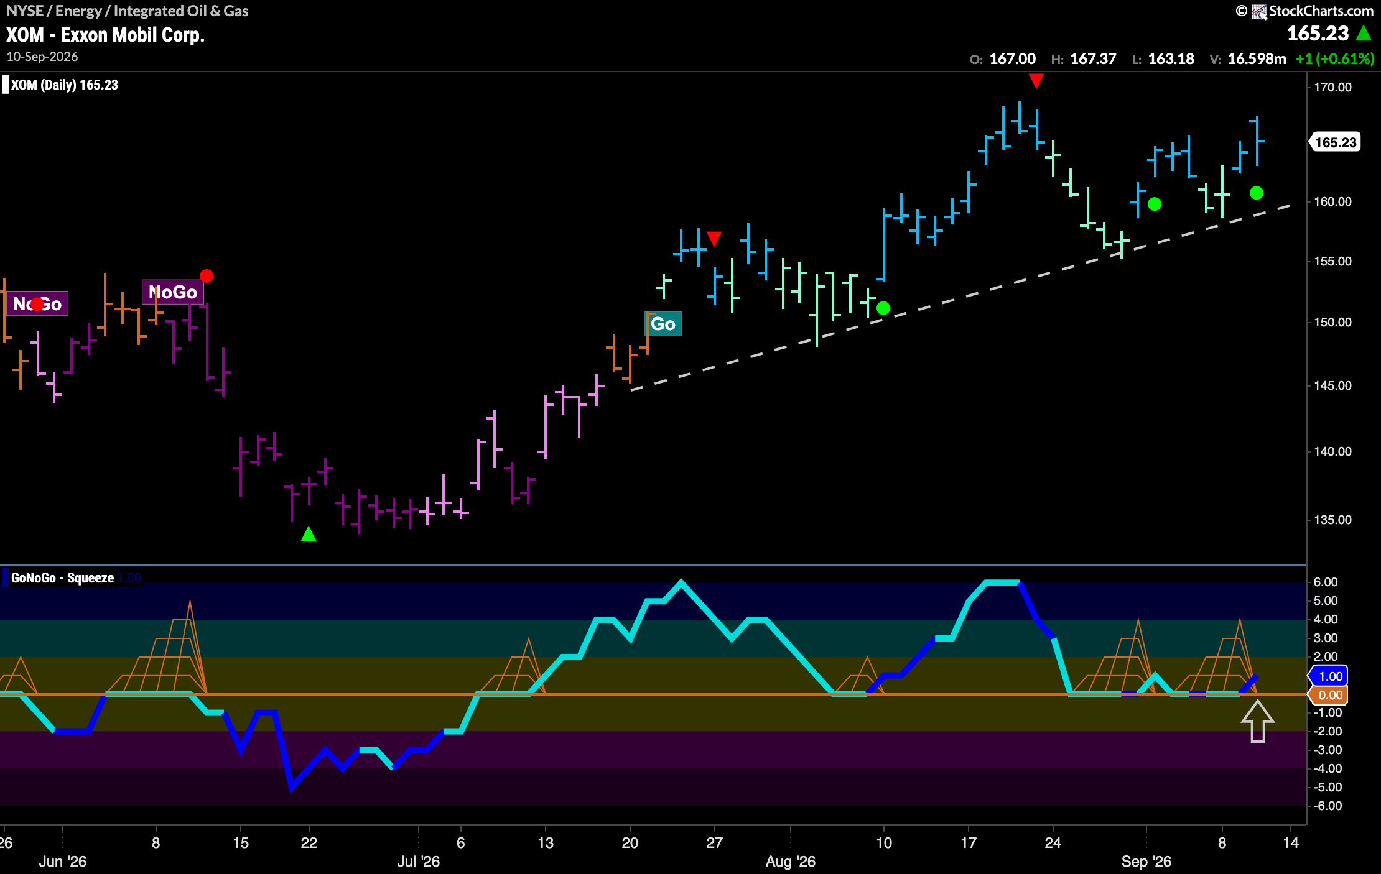Click the volume value 16.598m
1381x874 pixels.
[1257, 59]
